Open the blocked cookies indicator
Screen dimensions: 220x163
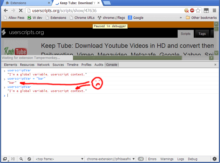coord(186,11)
